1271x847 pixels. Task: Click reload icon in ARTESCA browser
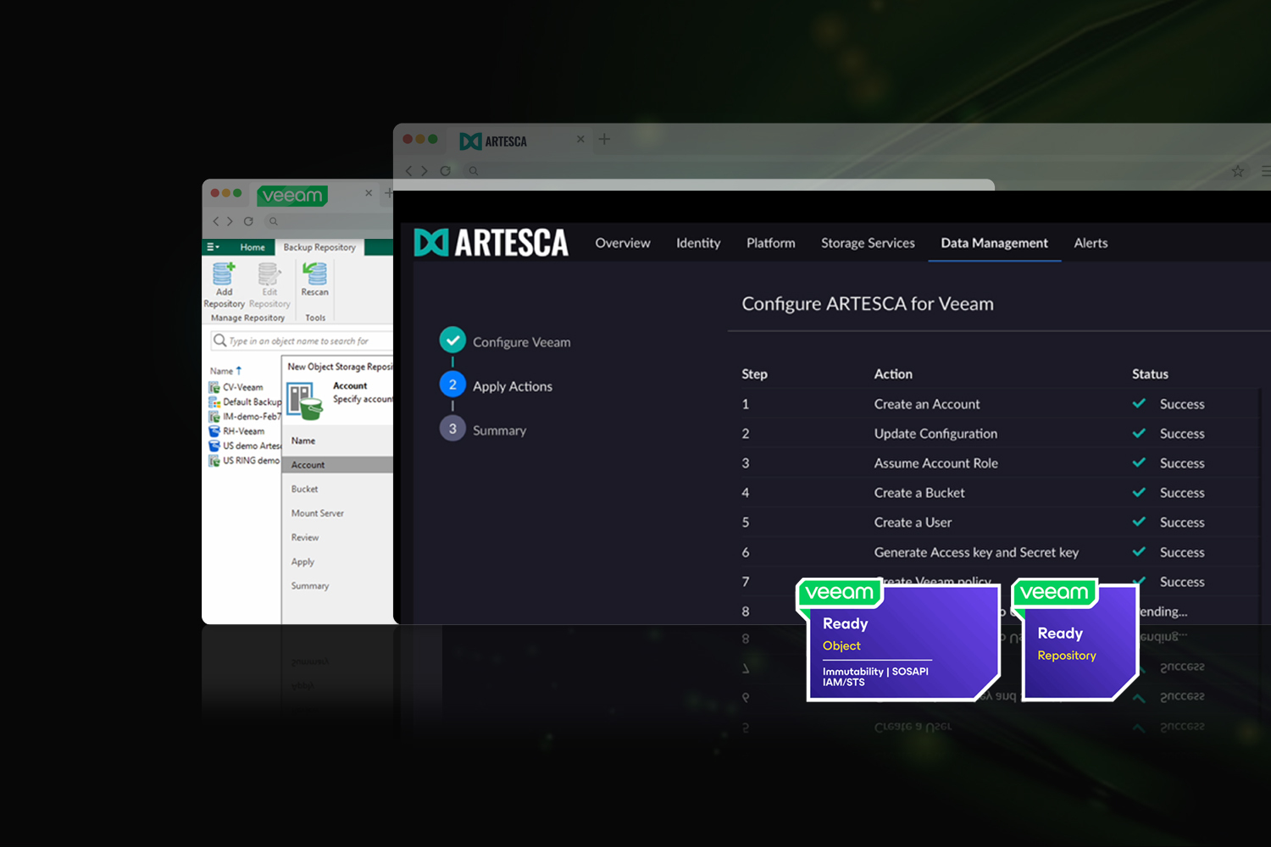click(445, 171)
